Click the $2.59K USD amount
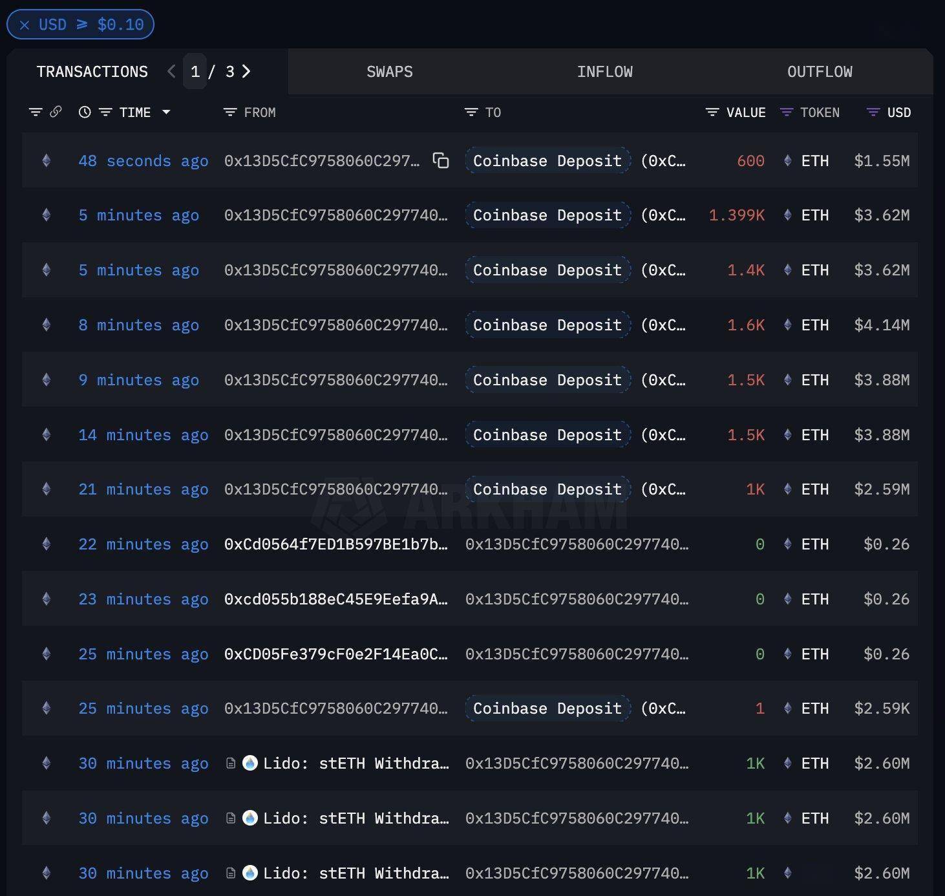The width and height of the screenshot is (945, 896). pos(882,709)
